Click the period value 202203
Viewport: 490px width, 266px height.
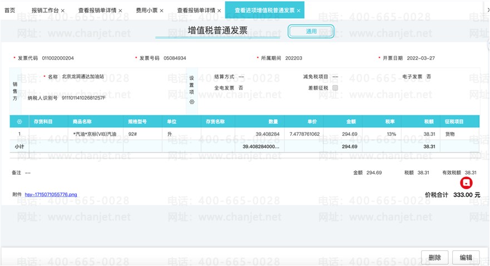tap(294, 58)
